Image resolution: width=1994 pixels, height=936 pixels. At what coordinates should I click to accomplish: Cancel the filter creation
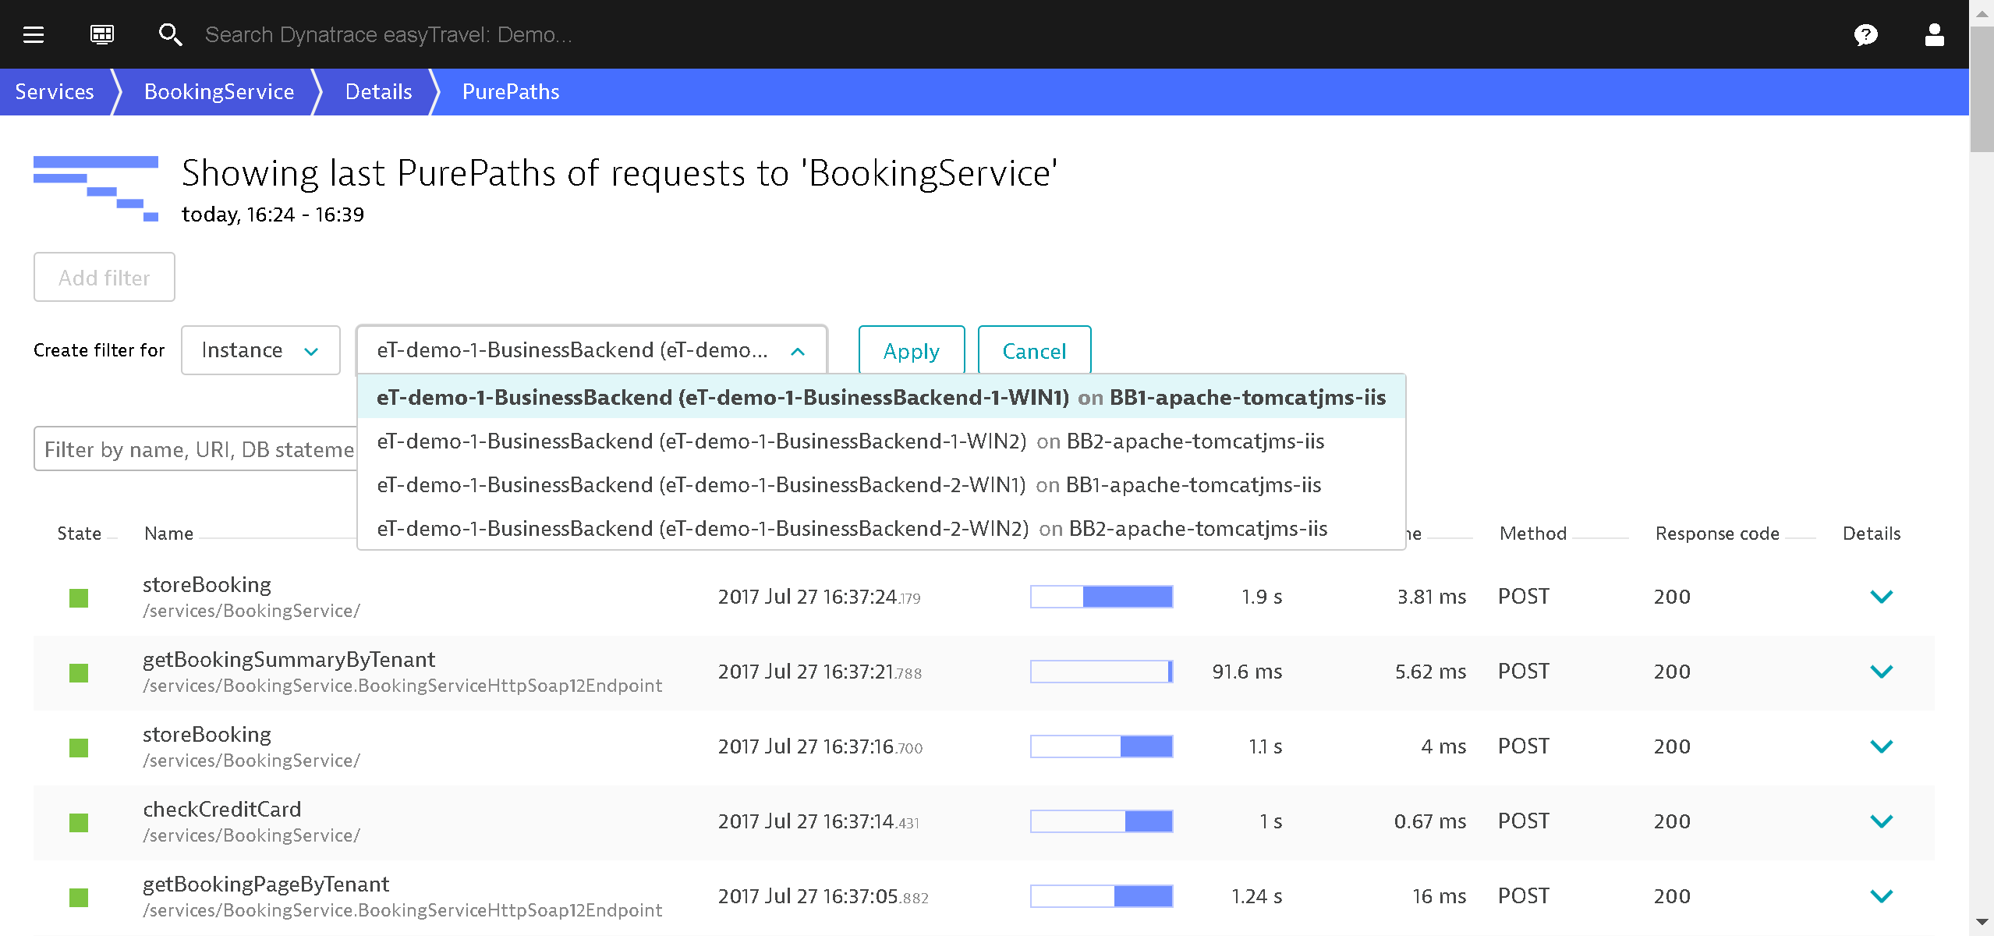[x=1033, y=351]
